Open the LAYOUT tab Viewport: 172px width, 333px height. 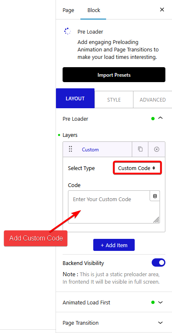(75, 98)
